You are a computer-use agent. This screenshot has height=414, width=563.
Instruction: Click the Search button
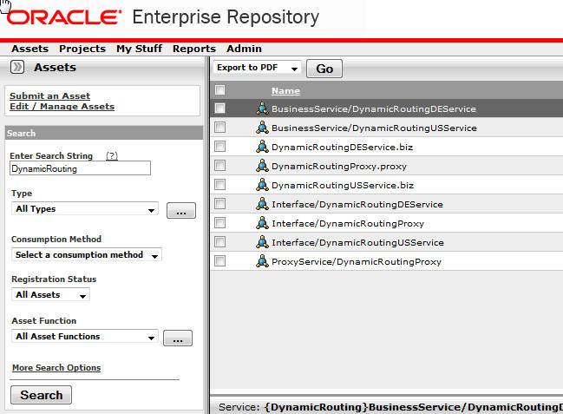[42, 395]
